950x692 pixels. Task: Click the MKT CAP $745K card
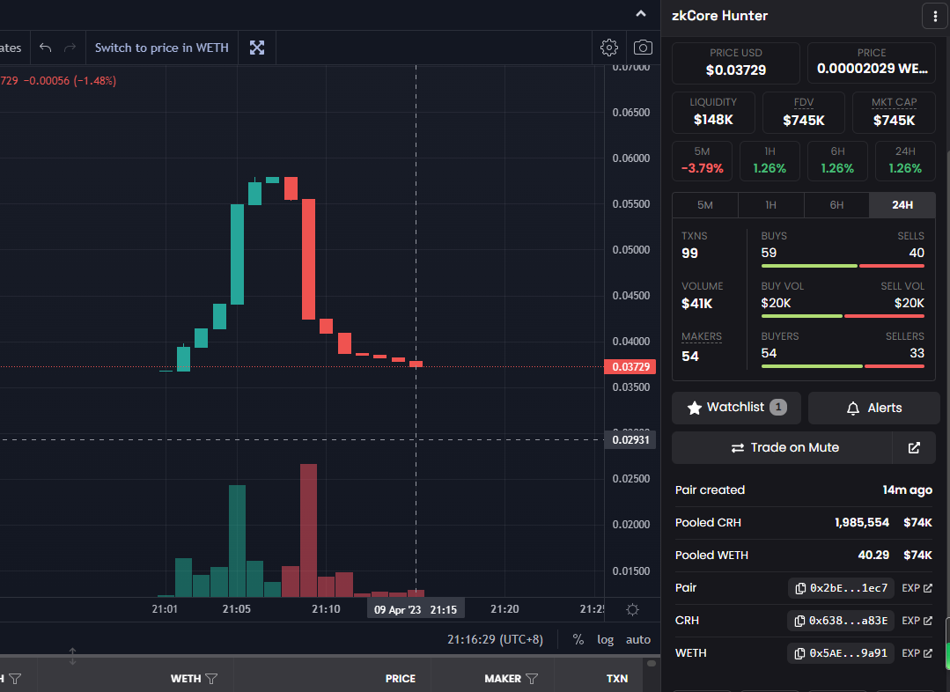[x=895, y=112]
